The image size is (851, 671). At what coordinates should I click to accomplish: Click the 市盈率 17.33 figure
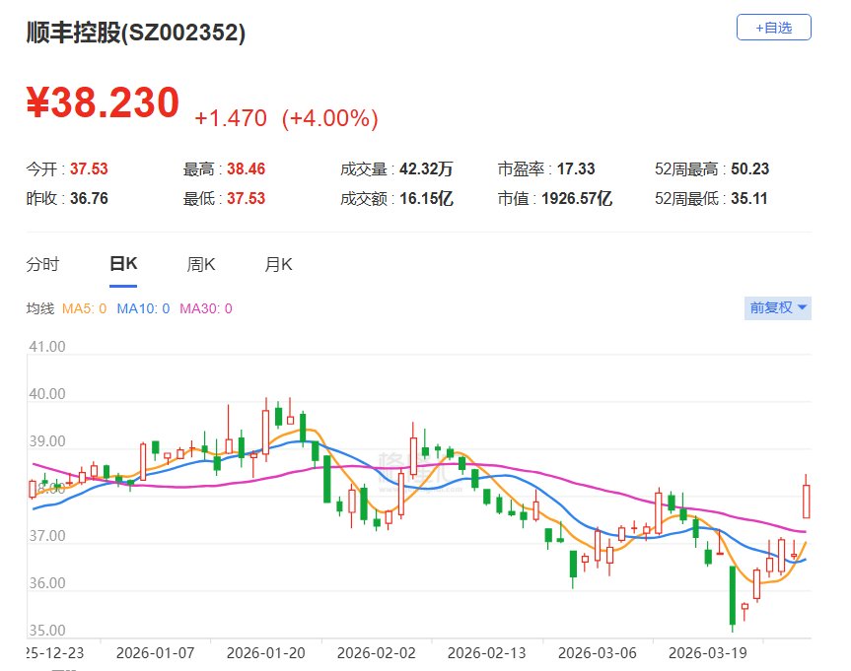pos(576,169)
